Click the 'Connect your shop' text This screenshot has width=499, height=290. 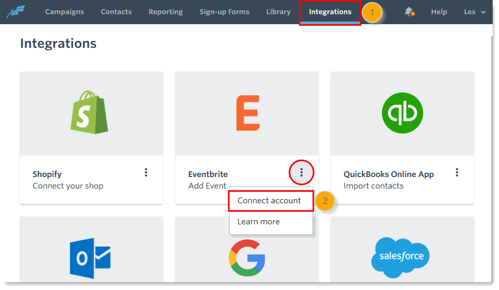pyautogui.click(x=68, y=186)
